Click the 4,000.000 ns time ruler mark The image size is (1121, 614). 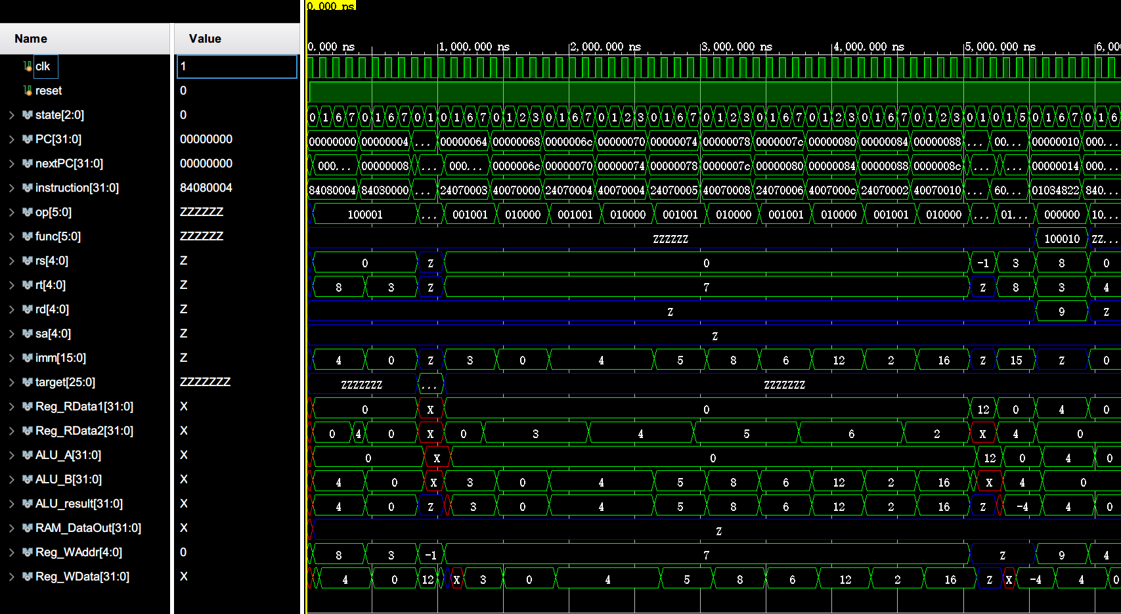pos(869,47)
